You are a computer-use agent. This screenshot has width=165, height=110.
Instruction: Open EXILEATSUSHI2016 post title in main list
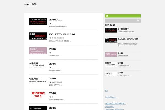[62, 34]
